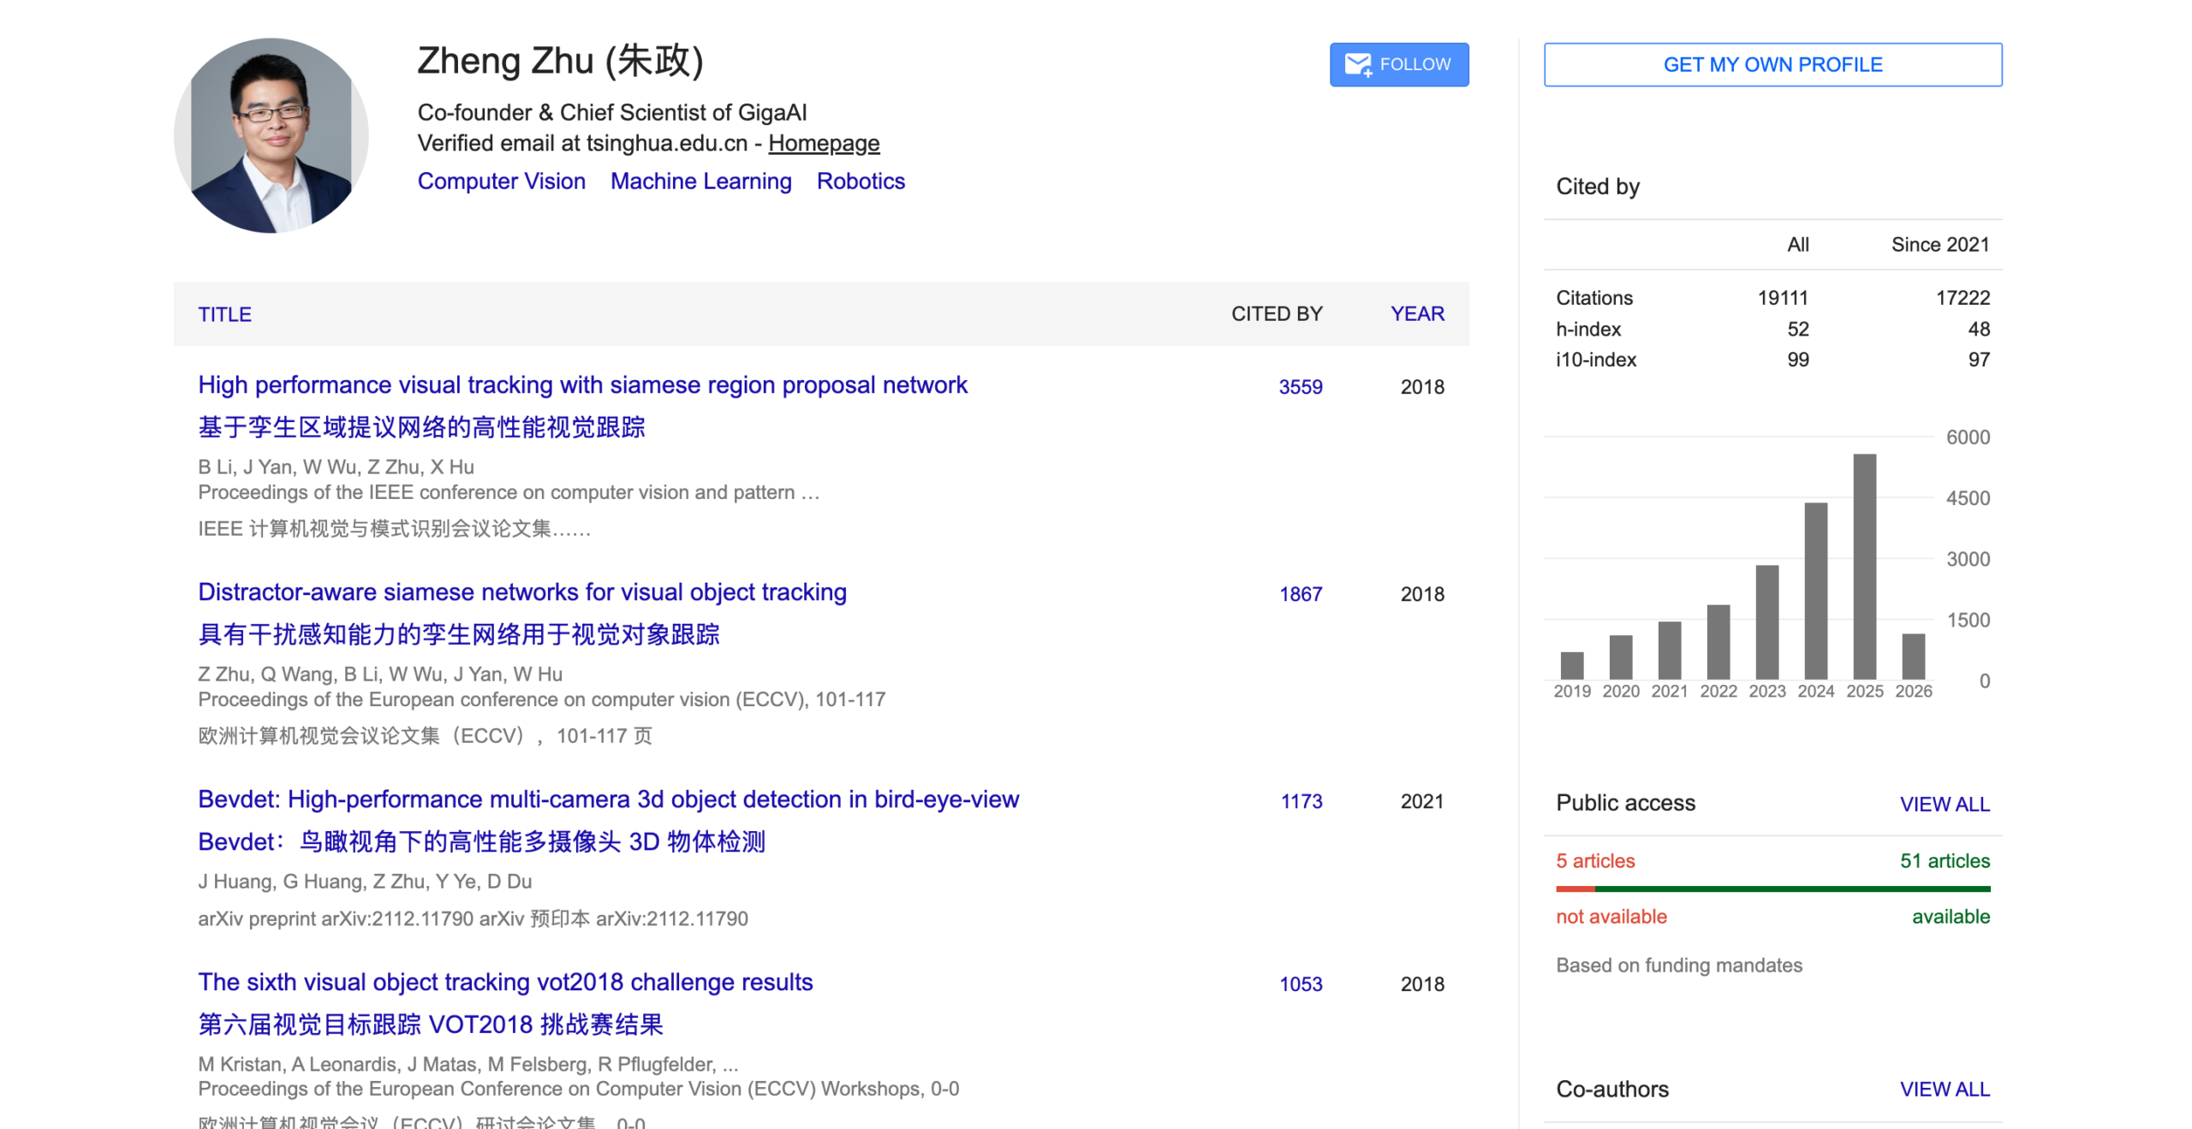Open the Computer Vision research interest
Viewport: 2192px width, 1129px height.
(501, 181)
